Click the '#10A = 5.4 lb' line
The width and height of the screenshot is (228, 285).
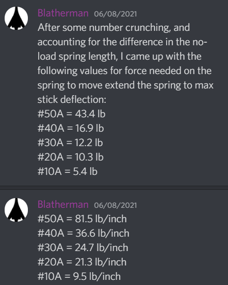pyautogui.click(x=68, y=171)
